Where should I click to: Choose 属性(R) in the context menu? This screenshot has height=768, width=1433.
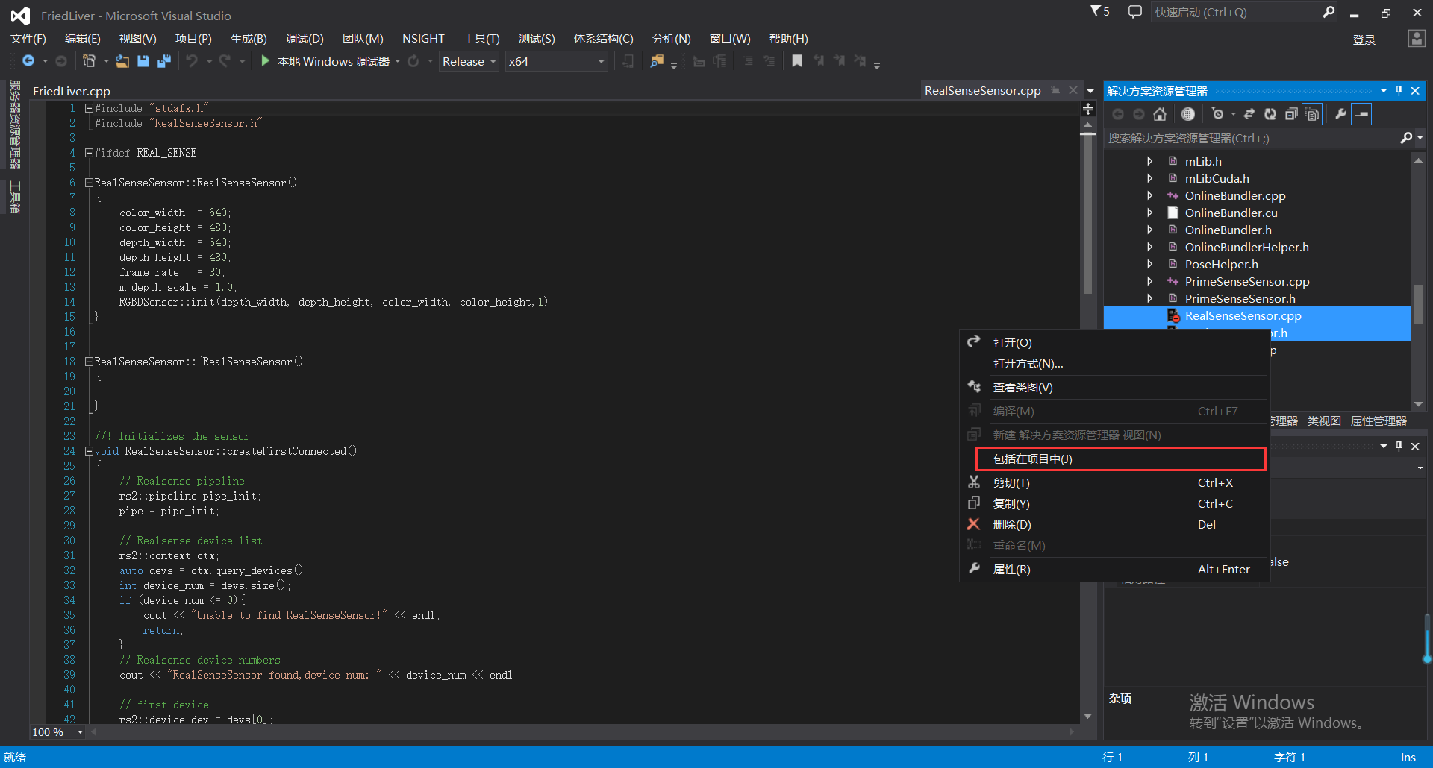pos(1114,569)
